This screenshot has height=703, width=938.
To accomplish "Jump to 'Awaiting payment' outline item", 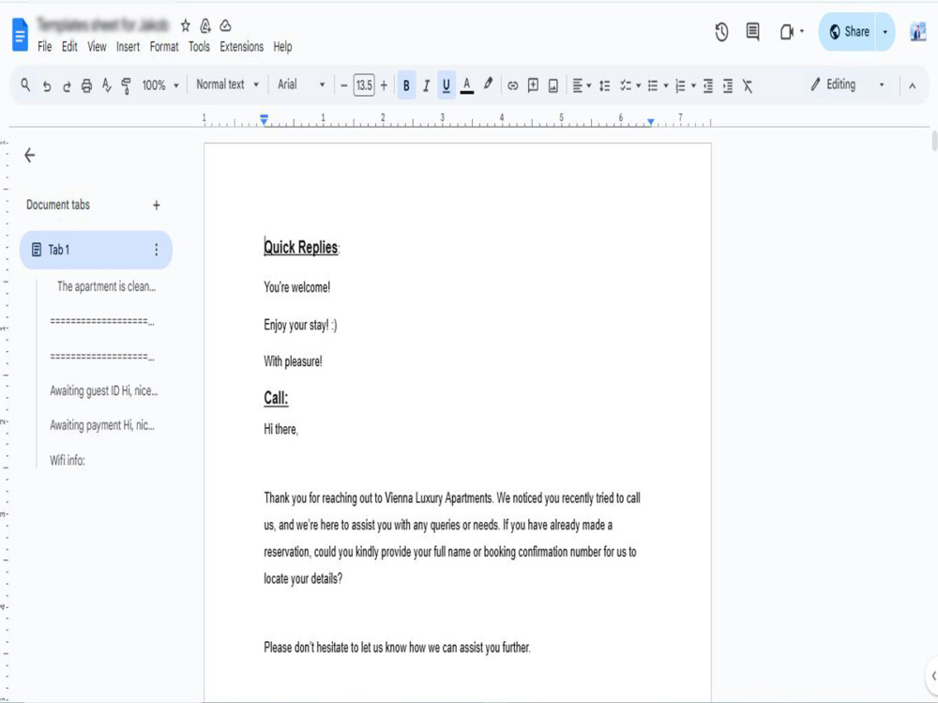I will [x=101, y=425].
